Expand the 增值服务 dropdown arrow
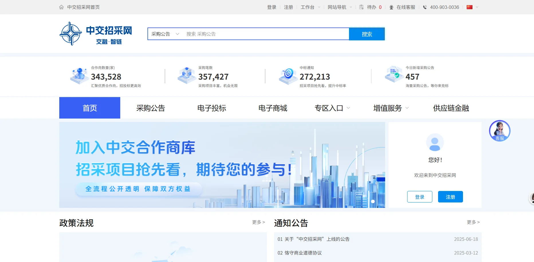 coord(407,108)
